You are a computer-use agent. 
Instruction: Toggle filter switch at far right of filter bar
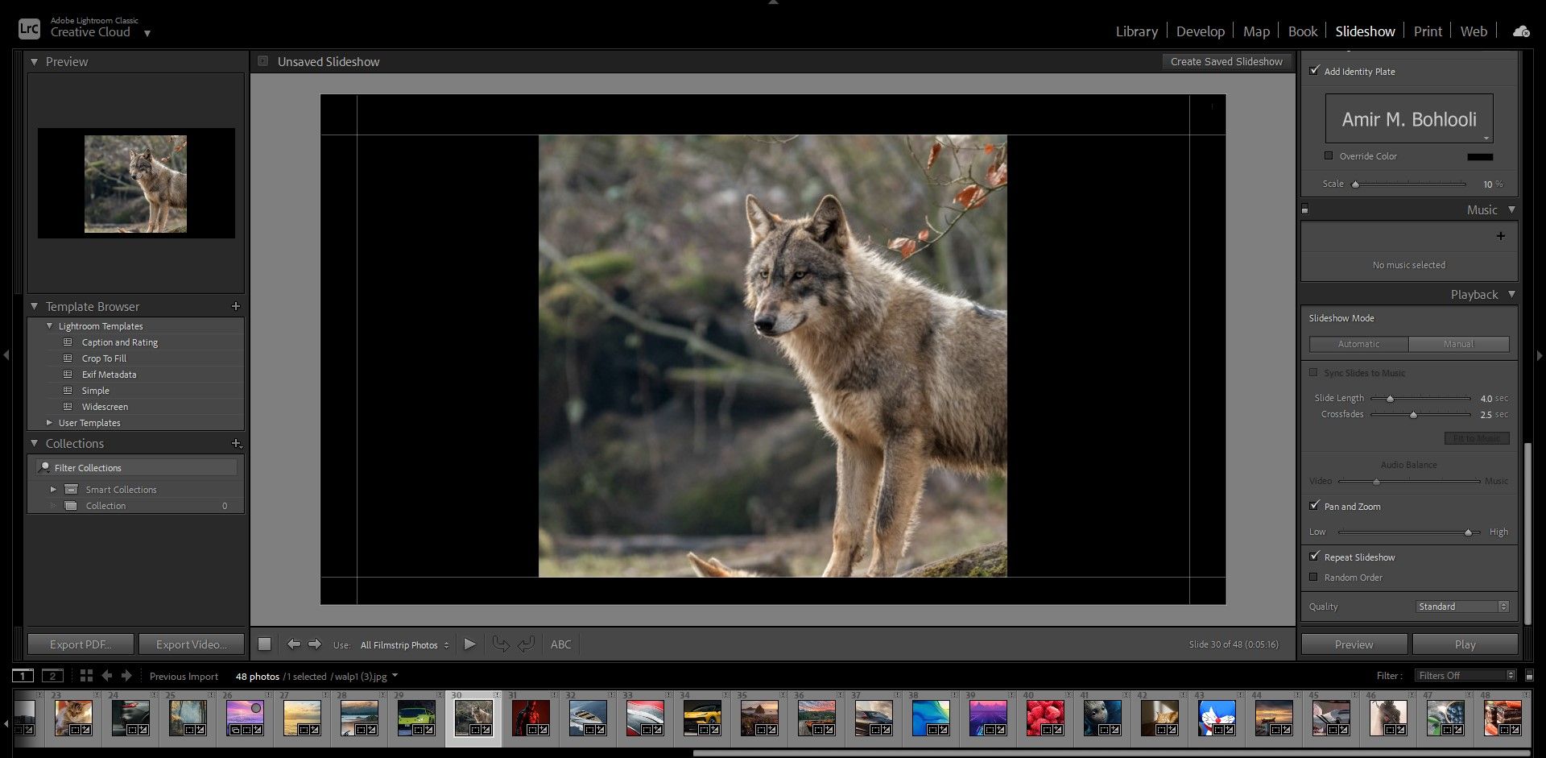[x=1529, y=676]
